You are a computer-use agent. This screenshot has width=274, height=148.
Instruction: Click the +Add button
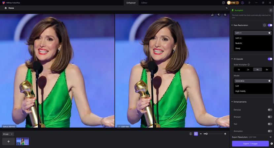pos(6,134)
